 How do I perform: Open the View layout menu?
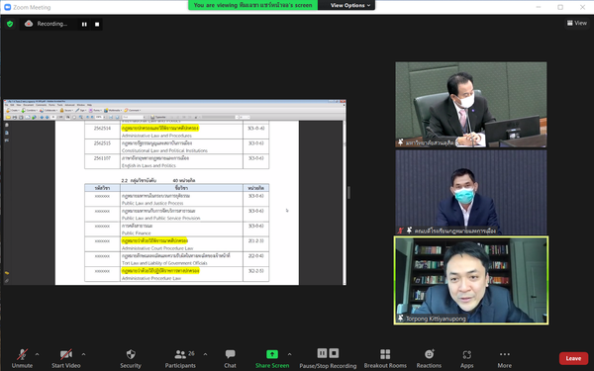coord(577,23)
